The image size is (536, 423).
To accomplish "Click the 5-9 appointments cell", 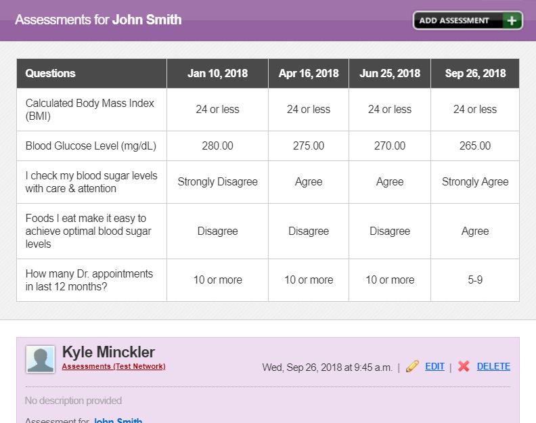I will (x=475, y=280).
